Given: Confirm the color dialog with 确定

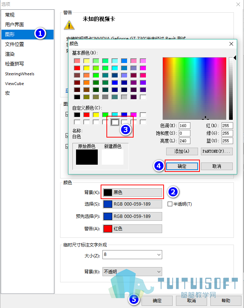Looking at the screenshot, I should point(182,166).
